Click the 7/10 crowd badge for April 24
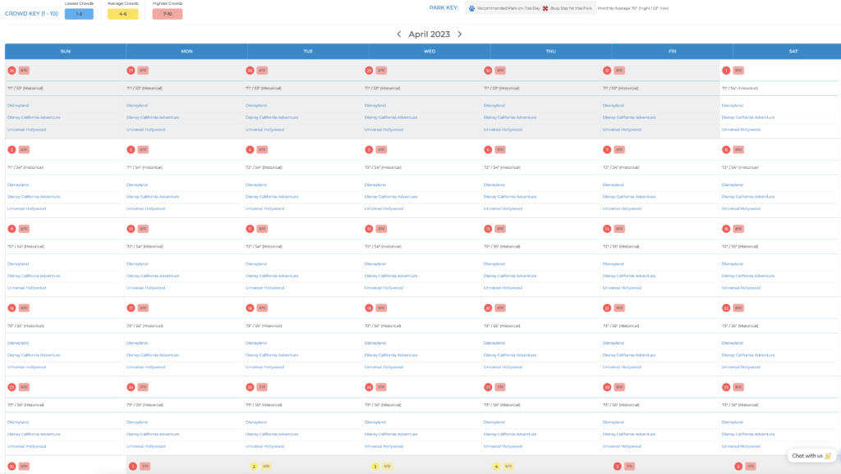Screen dimensions: 841x474 pyautogui.click(x=143, y=387)
